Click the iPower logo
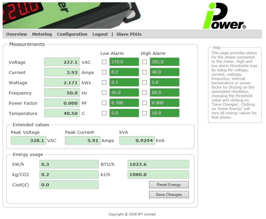266x219 pixels. point(224,16)
